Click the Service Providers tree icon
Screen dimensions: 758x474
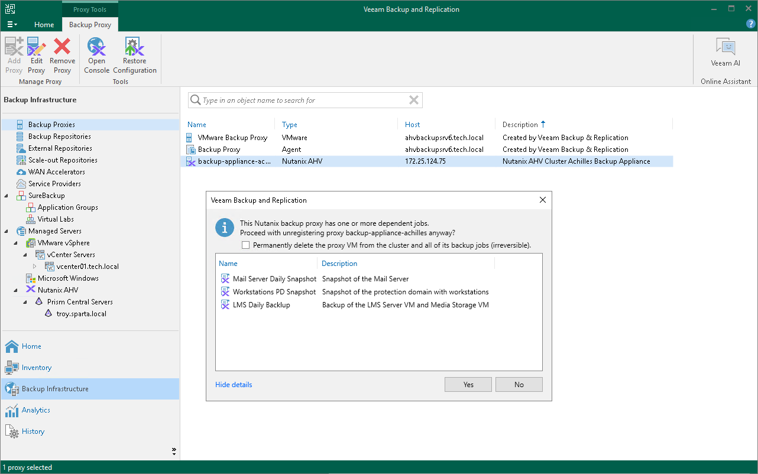tap(20, 184)
